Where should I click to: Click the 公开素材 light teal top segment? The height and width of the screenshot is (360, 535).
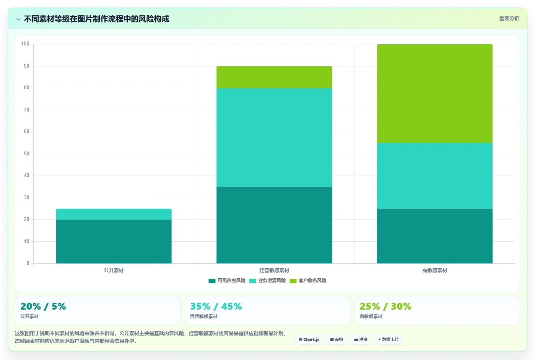click(114, 214)
